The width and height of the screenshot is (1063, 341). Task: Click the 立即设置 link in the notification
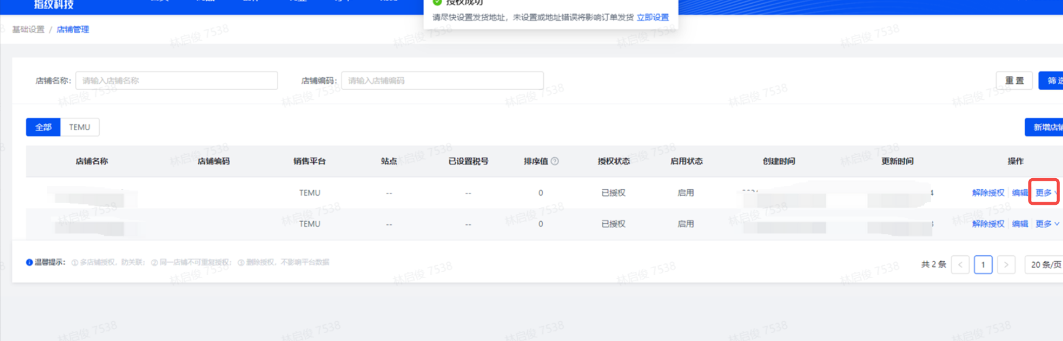653,17
